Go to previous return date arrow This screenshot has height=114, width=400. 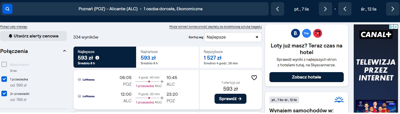click(x=345, y=9)
